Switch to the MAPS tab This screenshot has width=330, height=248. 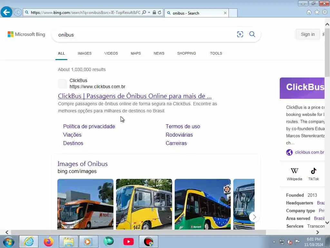[136, 53]
